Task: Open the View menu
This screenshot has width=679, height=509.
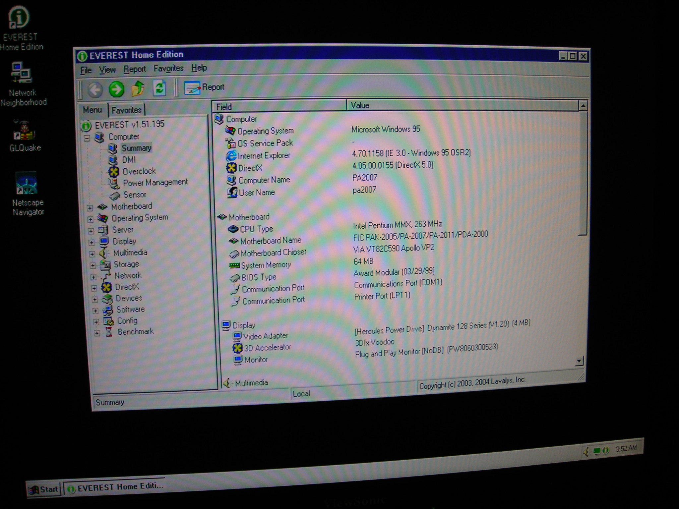Action: 107,70
